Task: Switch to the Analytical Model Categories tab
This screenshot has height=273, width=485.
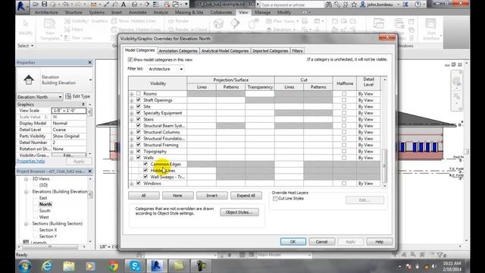Action: click(x=225, y=51)
